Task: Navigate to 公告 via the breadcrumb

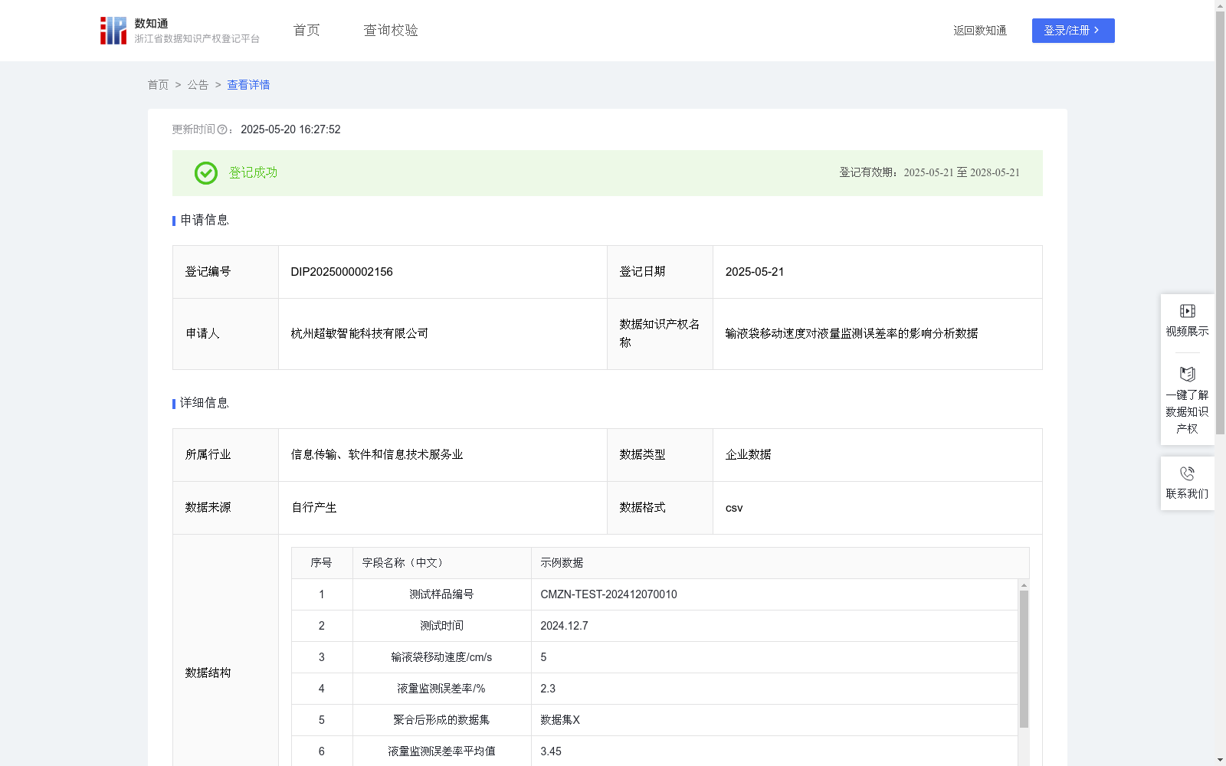Action: [198, 85]
